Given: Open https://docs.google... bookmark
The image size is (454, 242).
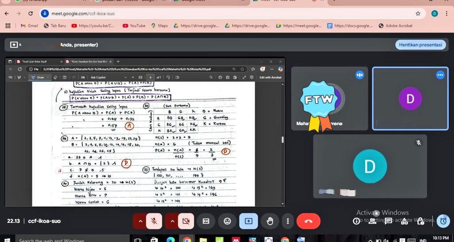Looking at the screenshot, I should [x=350, y=26].
